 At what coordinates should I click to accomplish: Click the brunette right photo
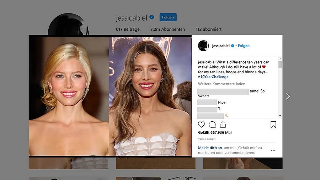pos(150,96)
